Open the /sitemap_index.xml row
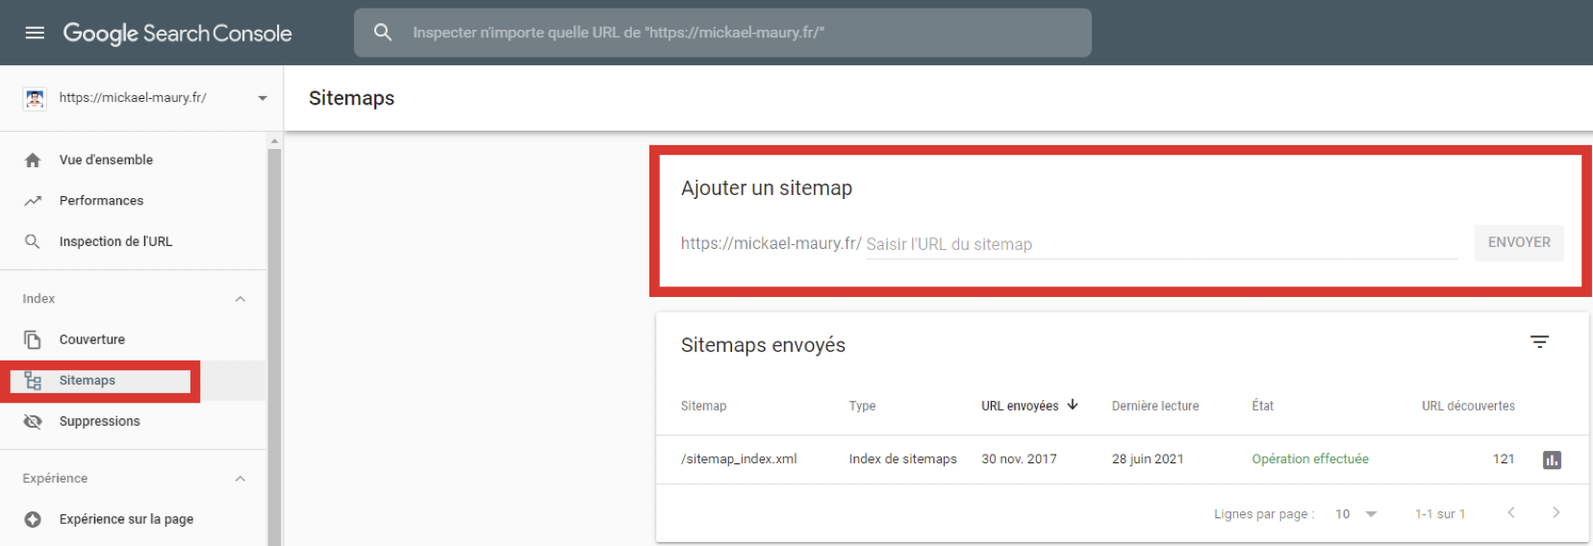The height and width of the screenshot is (546, 1593). pyautogui.click(x=739, y=459)
